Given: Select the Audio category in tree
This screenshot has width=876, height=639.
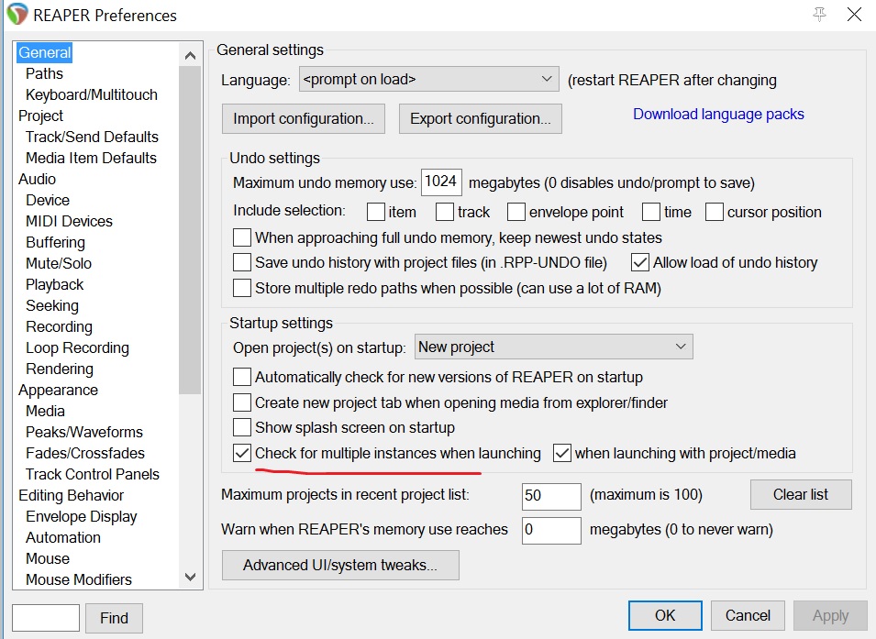Looking at the screenshot, I should point(37,179).
